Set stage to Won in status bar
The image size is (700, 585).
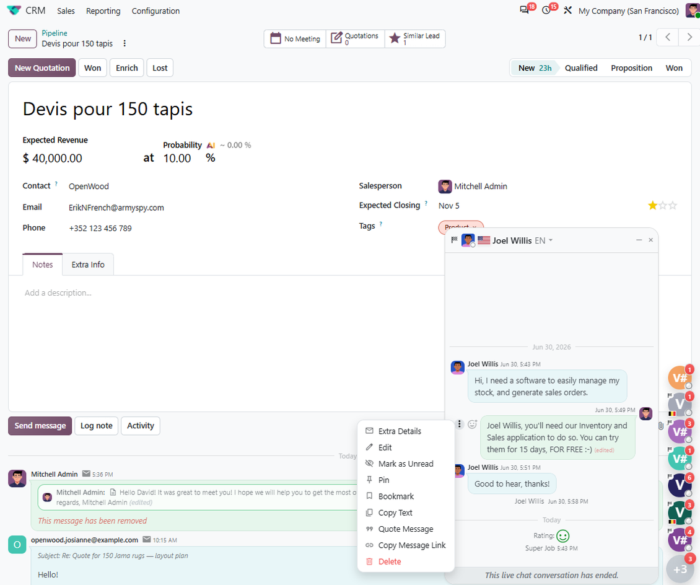(x=673, y=68)
